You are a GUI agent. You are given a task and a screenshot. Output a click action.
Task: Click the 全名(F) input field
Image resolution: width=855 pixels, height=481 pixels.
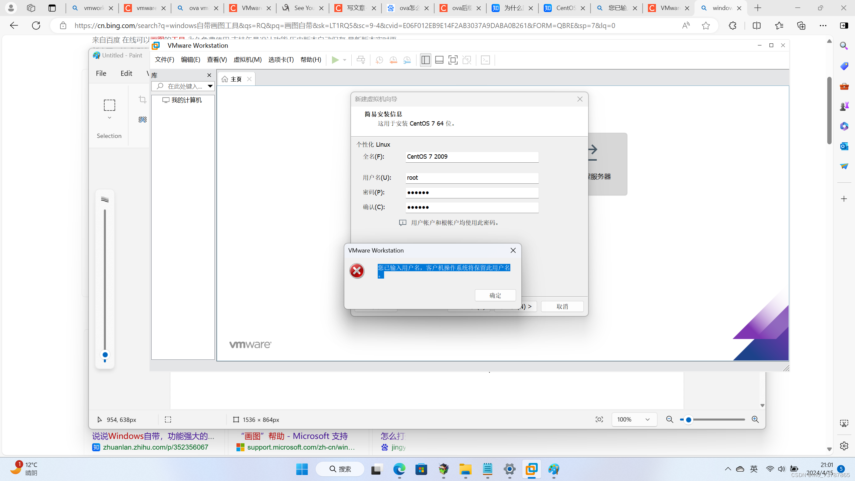472,157
